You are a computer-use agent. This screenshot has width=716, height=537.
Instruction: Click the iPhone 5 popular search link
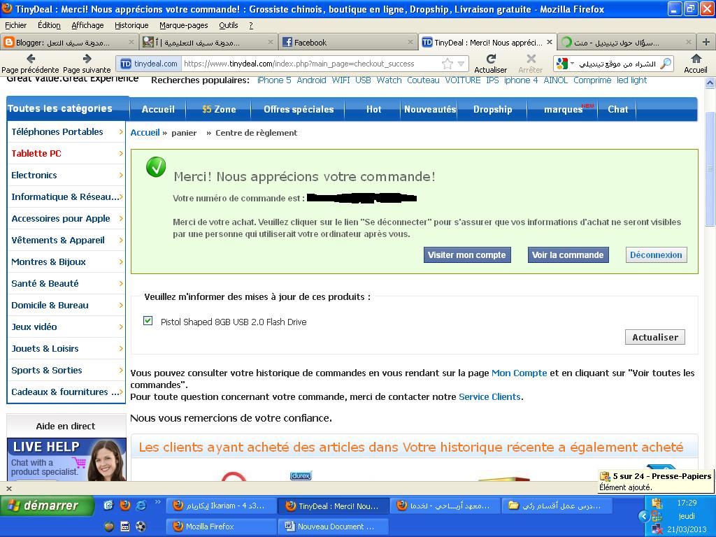274,80
